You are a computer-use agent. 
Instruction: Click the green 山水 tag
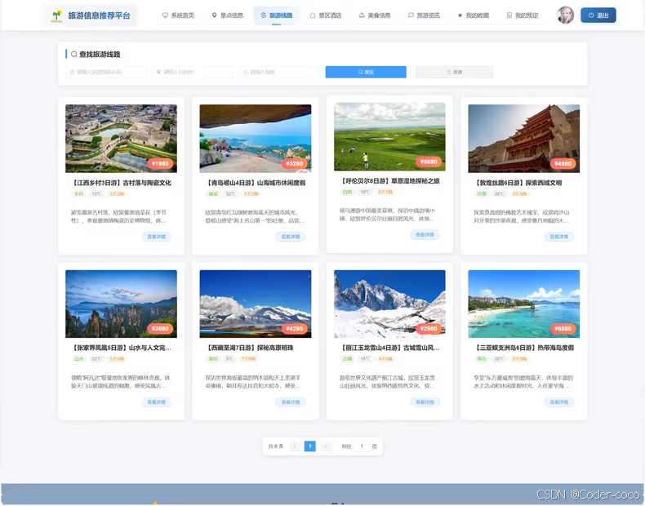click(x=78, y=359)
